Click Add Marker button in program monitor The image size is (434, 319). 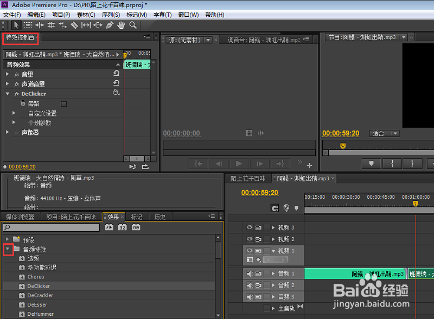372,164
